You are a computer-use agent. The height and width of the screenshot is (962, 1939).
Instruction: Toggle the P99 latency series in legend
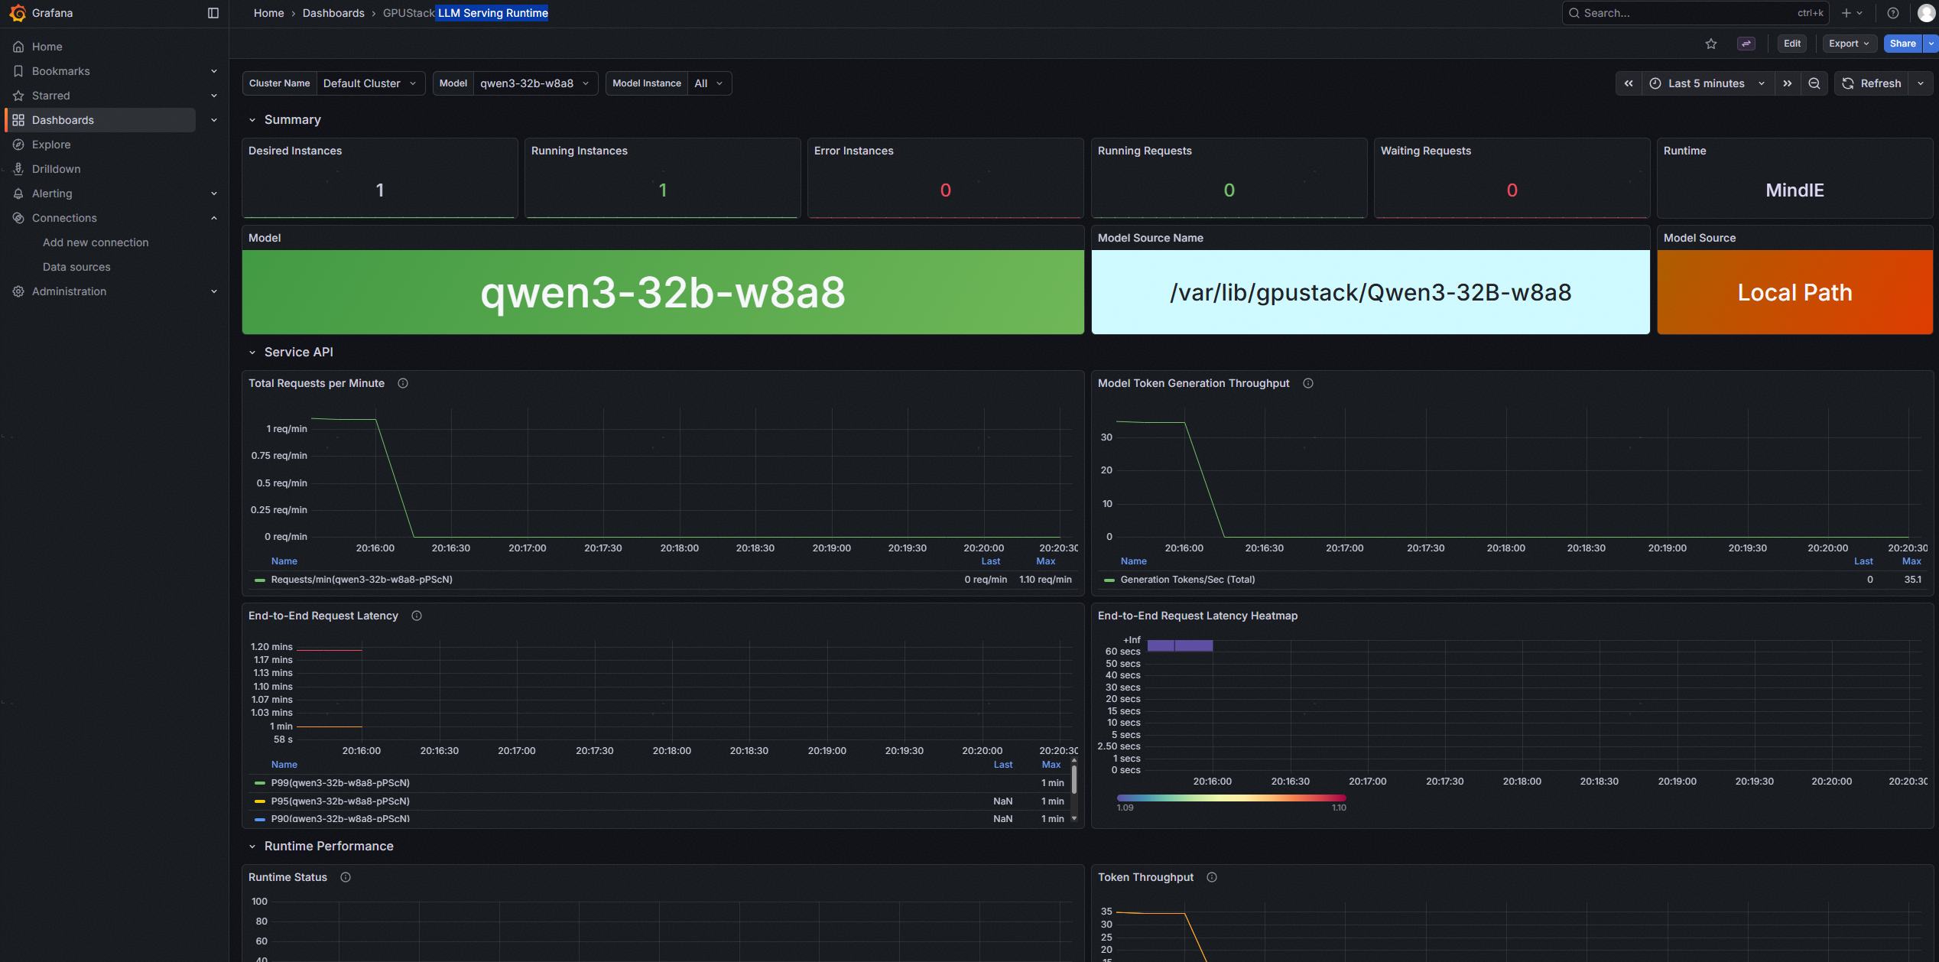pyautogui.click(x=340, y=782)
